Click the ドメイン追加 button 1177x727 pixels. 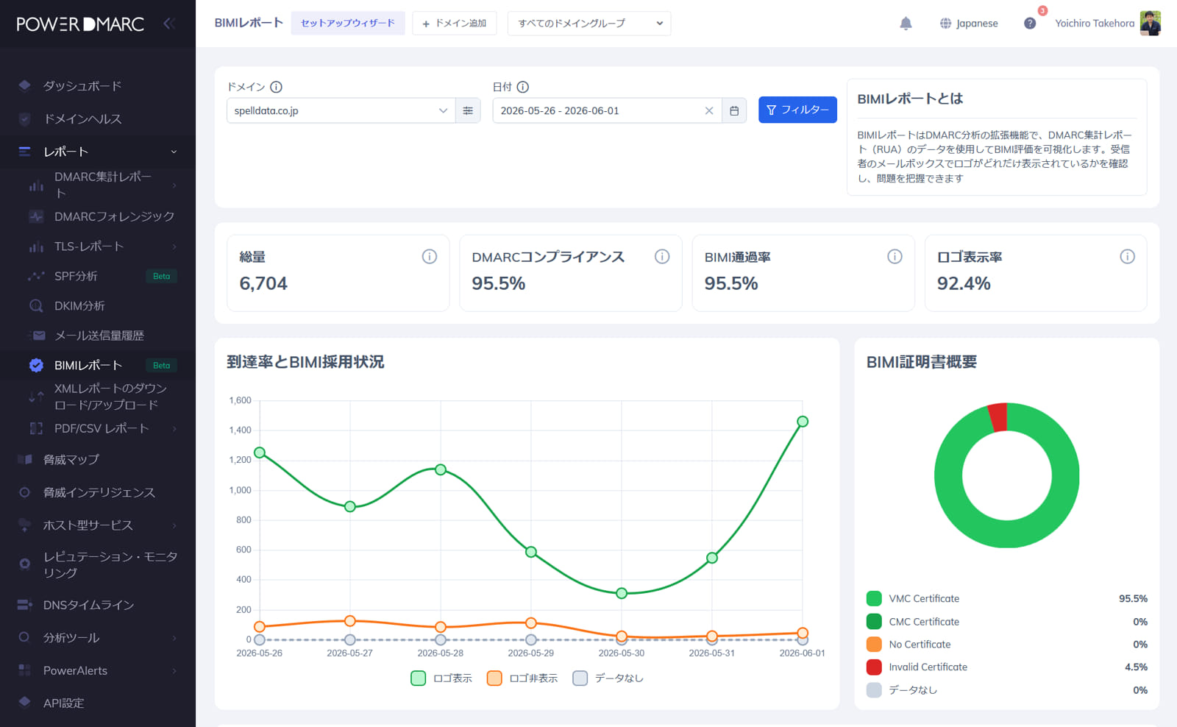455,24
